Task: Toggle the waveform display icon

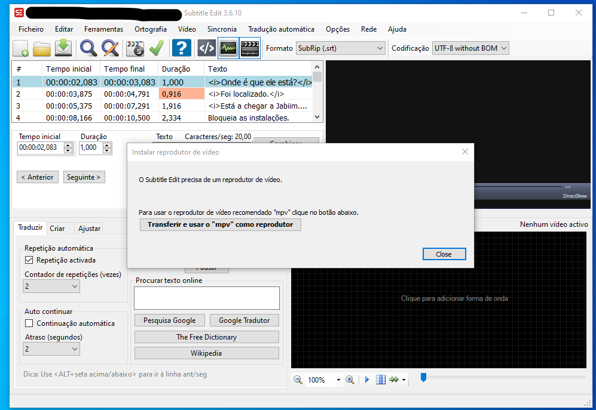Action: click(x=228, y=48)
